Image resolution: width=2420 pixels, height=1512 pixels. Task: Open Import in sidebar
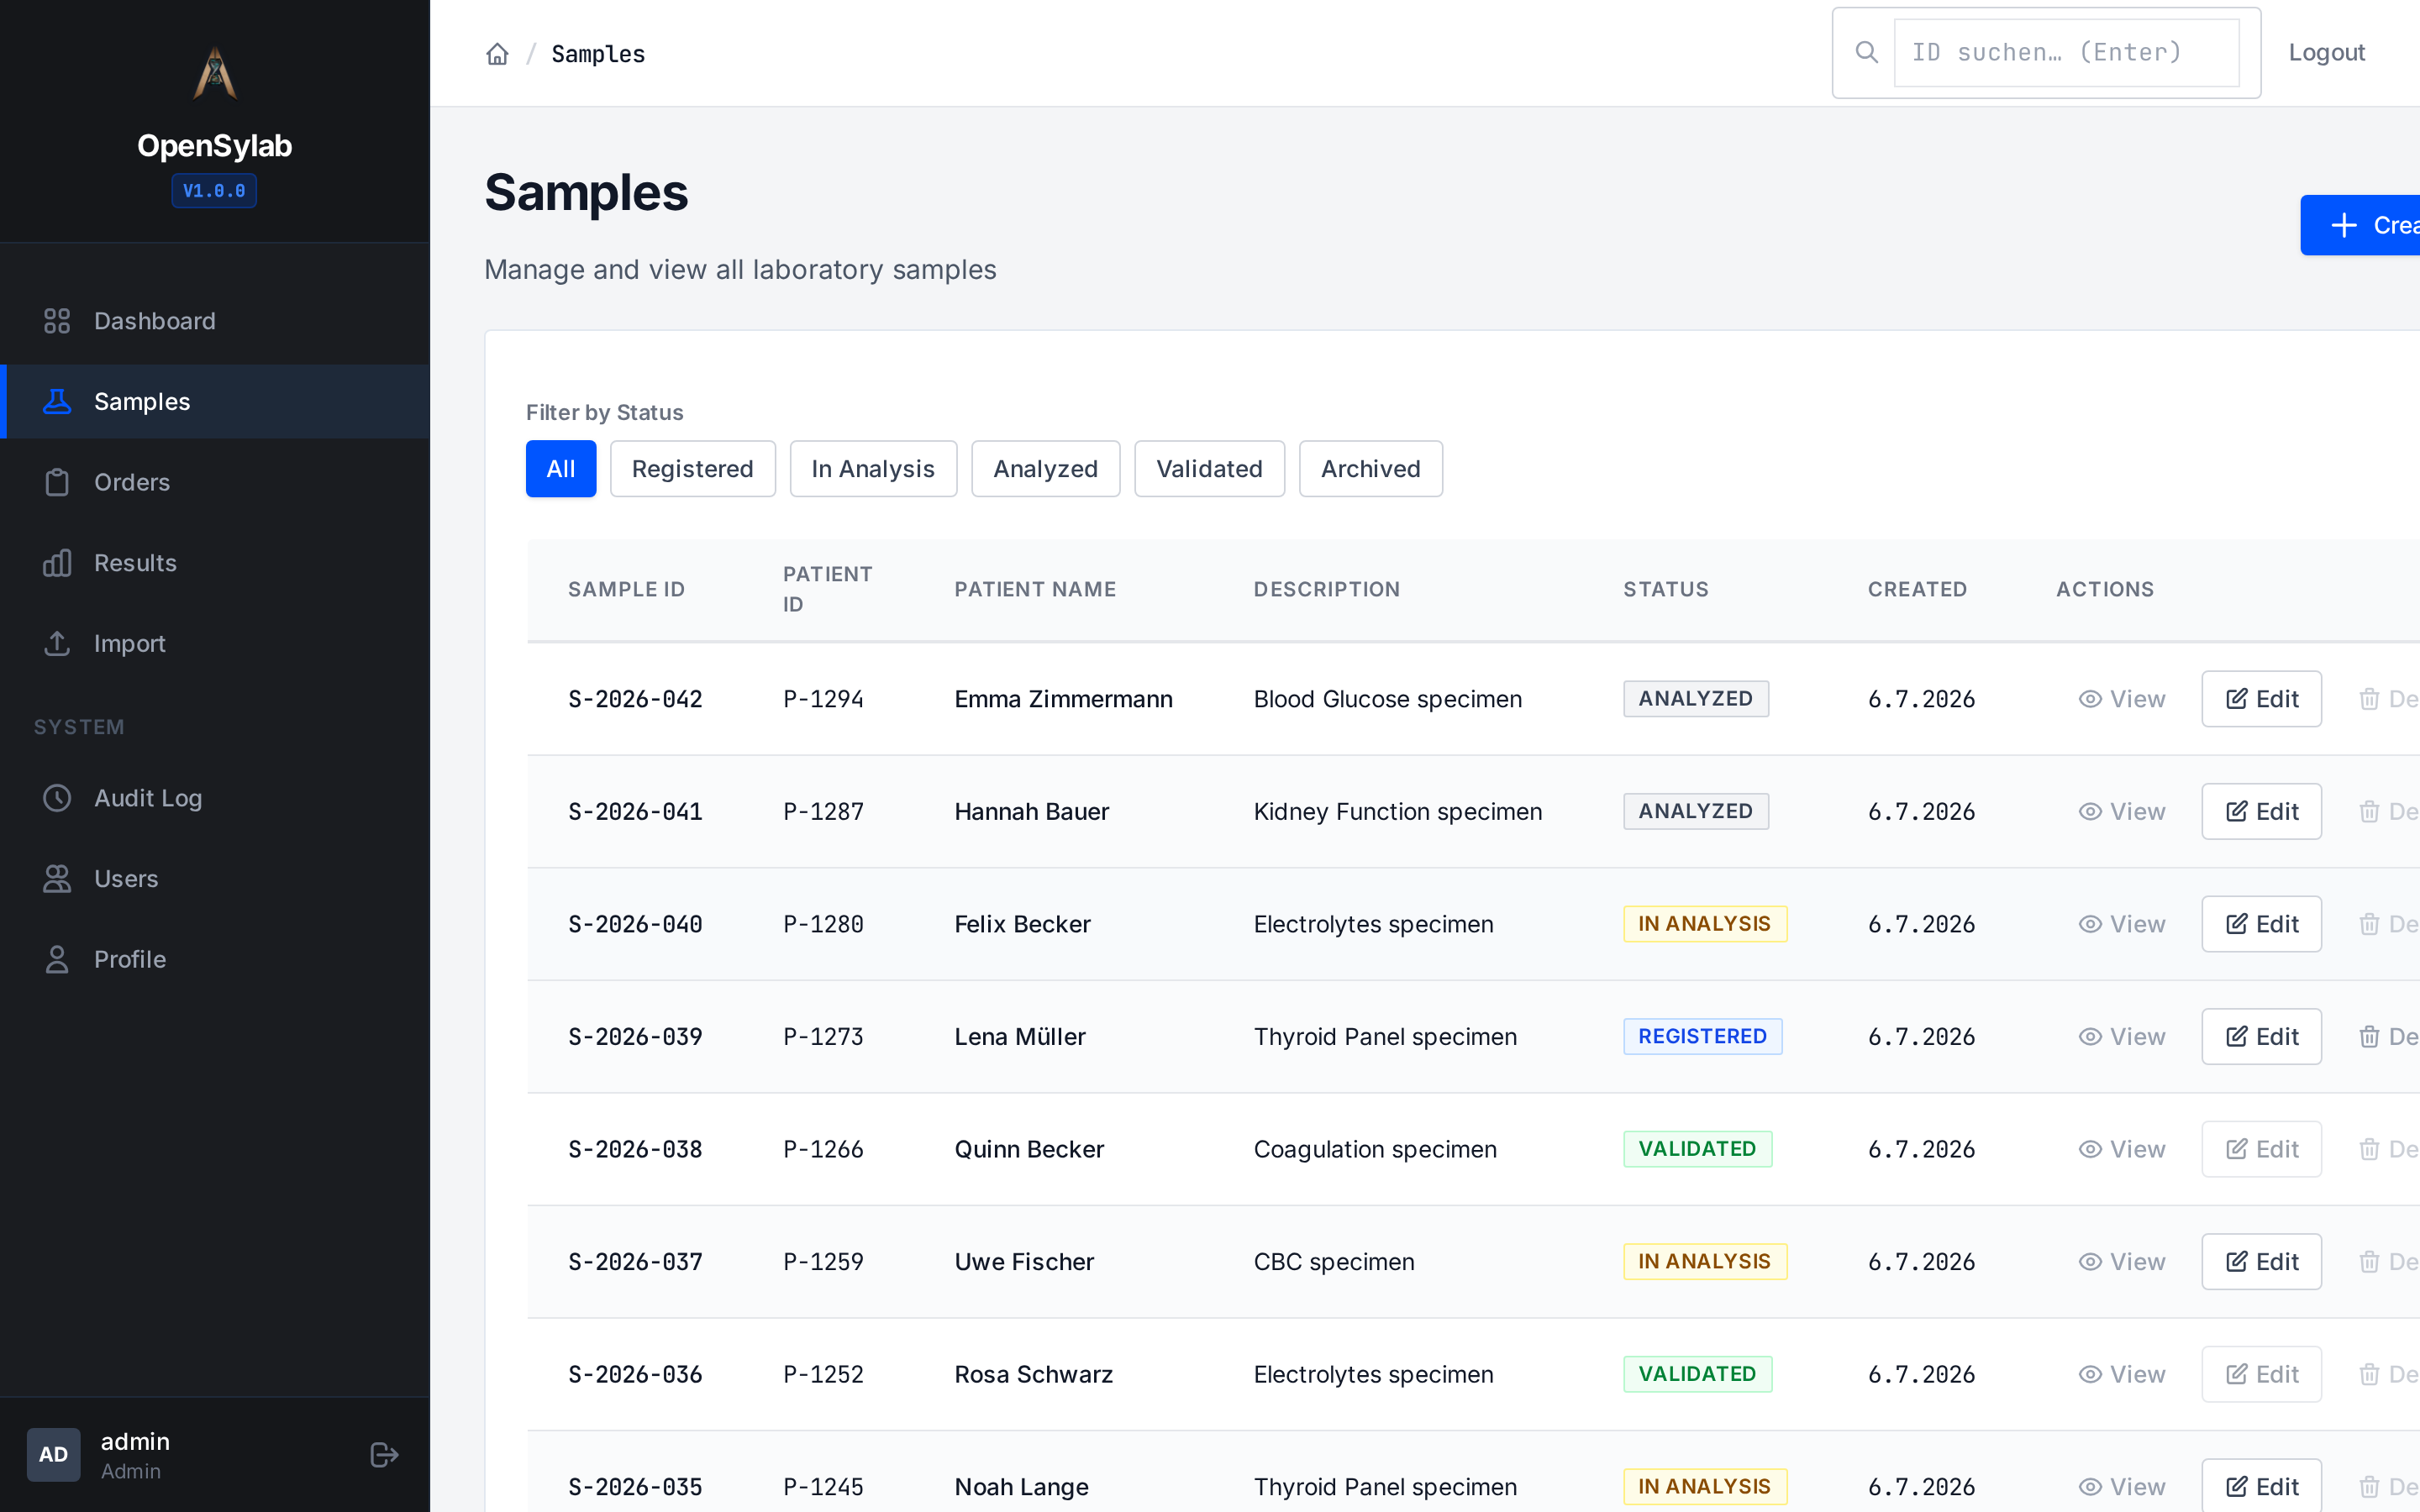(x=215, y=643)
